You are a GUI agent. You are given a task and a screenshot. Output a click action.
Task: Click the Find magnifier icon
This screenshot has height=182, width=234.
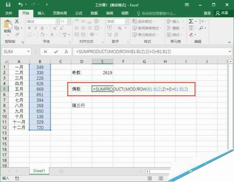click(201, 28)
